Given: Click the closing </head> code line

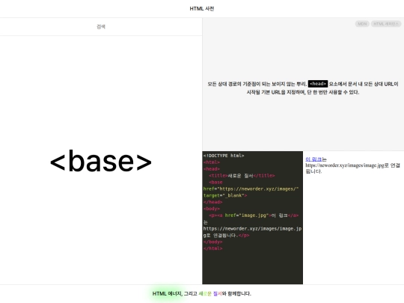Looking at the screenshot, I should (212, 202).
